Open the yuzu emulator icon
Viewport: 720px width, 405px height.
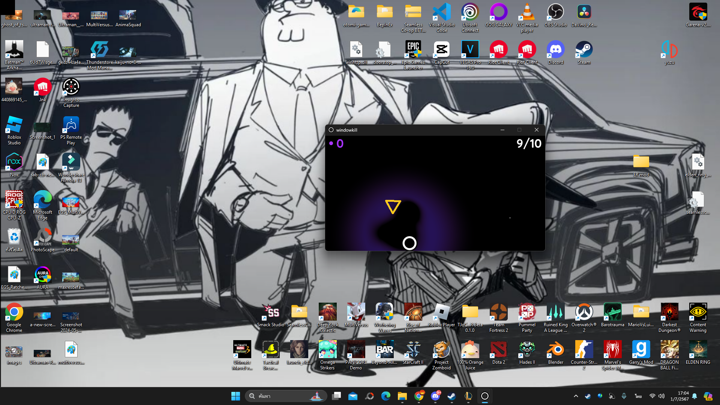(x=669, y=52)
